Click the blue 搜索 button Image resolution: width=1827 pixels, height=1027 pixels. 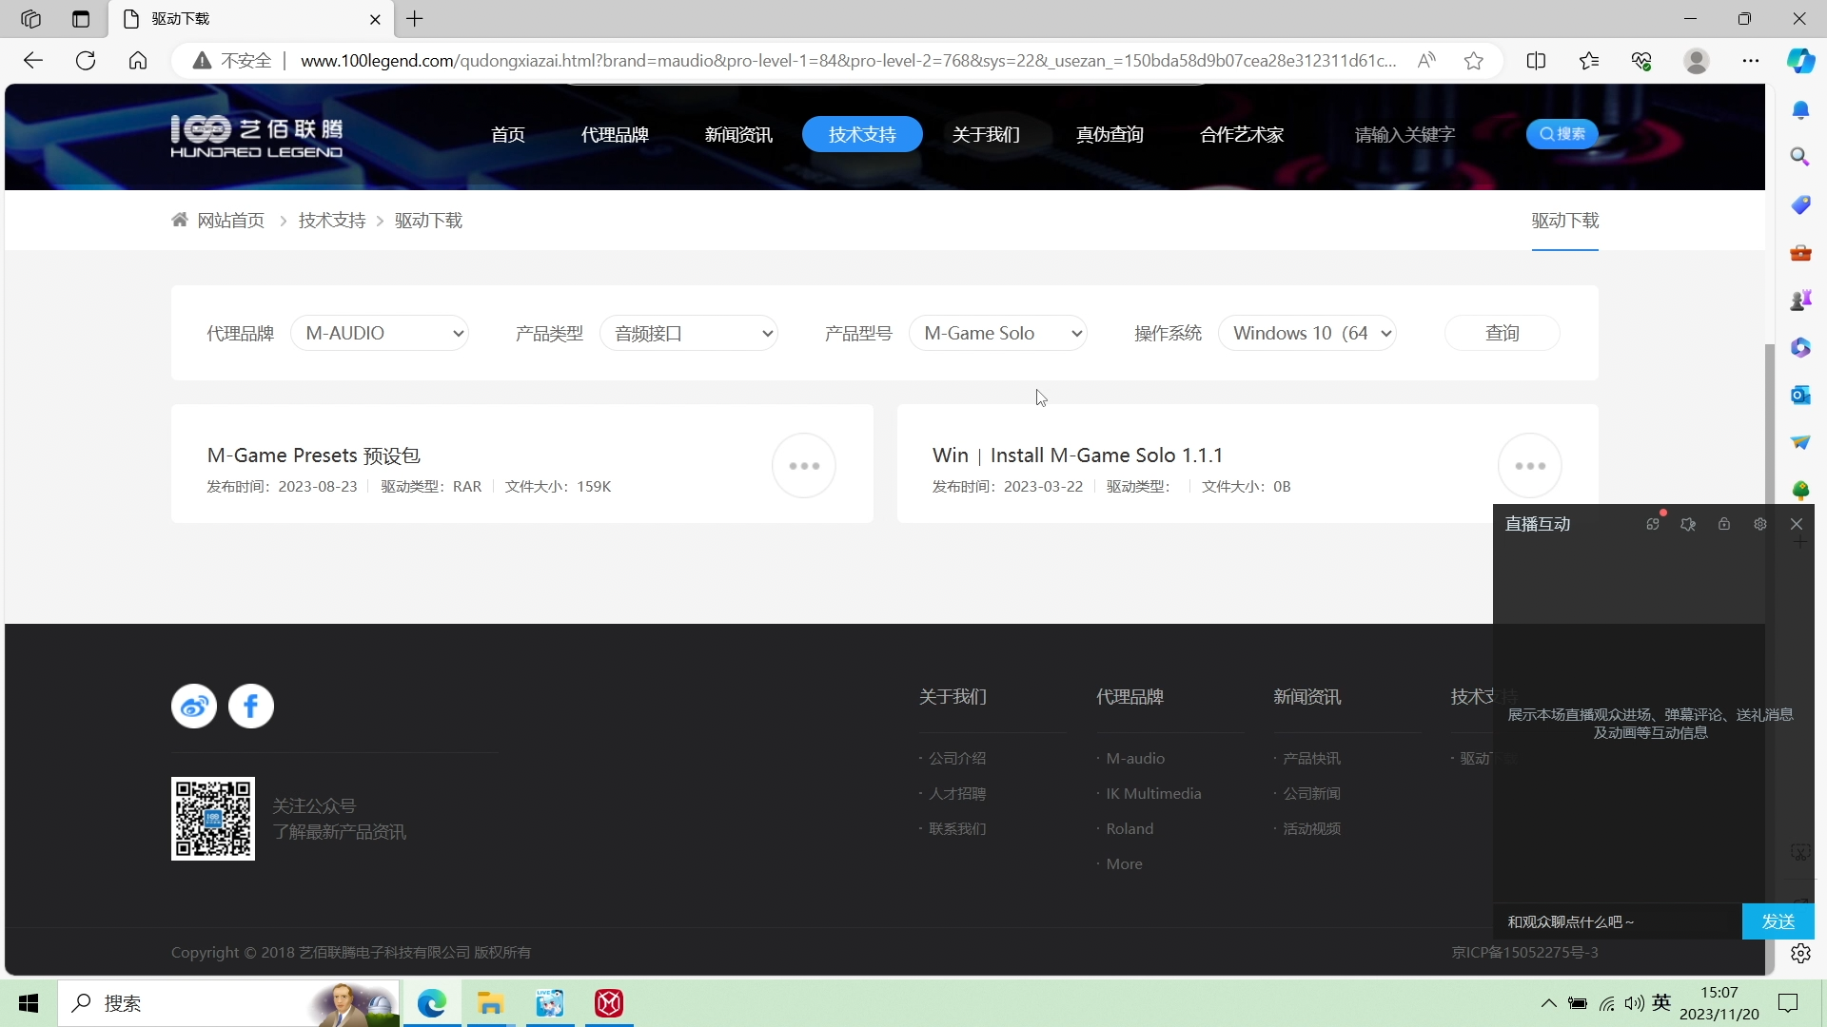(1562, 134)
